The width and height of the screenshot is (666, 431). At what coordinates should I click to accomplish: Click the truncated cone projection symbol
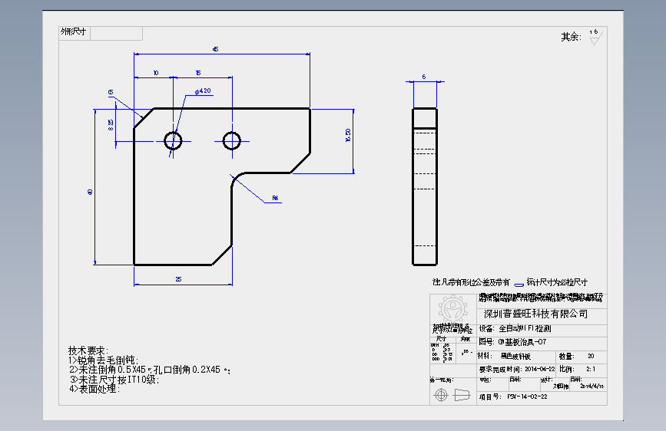462,395
